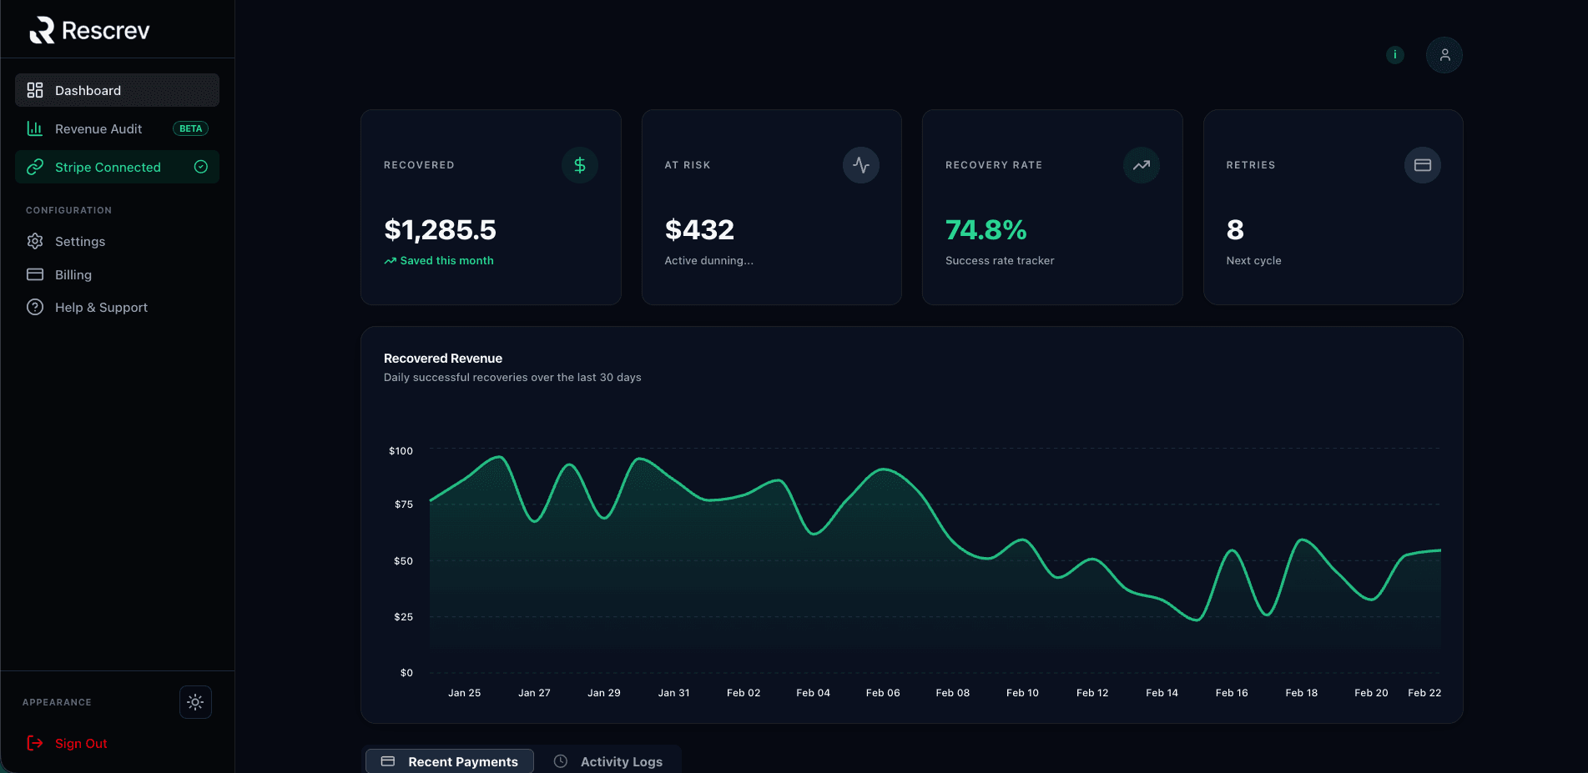Screen dimensions: 1588x773
Task: Open the Billing page
Action: (x=73, y=275)
